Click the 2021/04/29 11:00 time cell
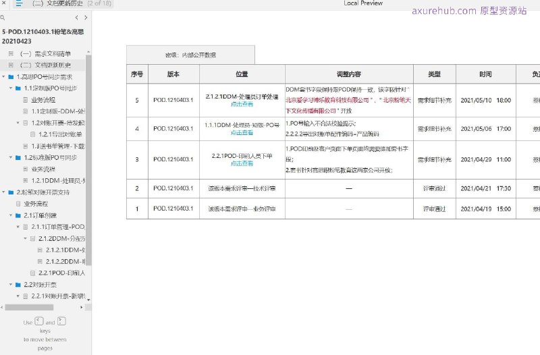This screenshot has width=540, height=355. click(x=485, y=160)
